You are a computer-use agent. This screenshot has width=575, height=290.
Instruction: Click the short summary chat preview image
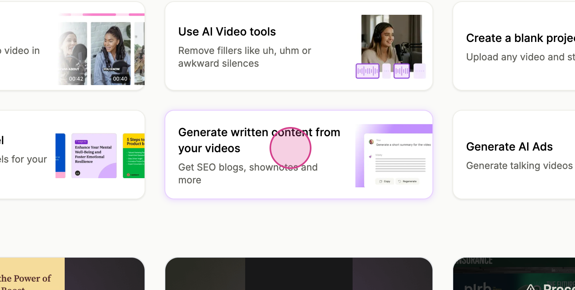(394, 156)
